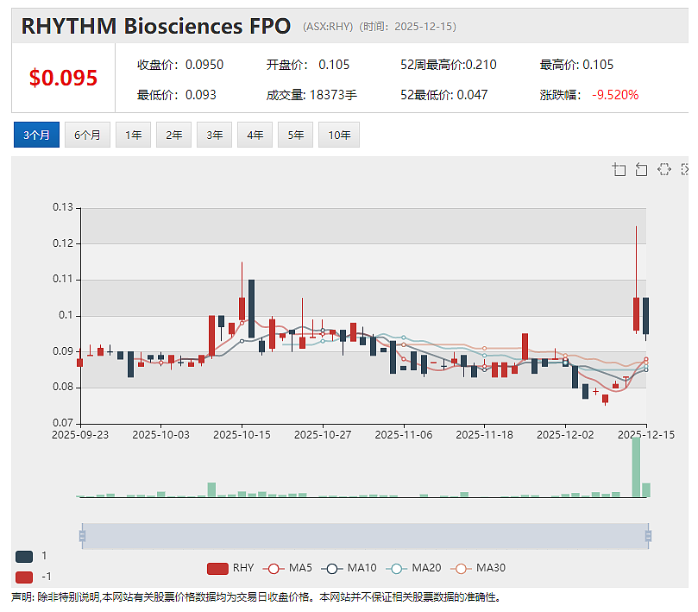This screenshot has width=698, height=612.
Task: Click the 2025-10-15 axis date label
Action: point(242,435)
